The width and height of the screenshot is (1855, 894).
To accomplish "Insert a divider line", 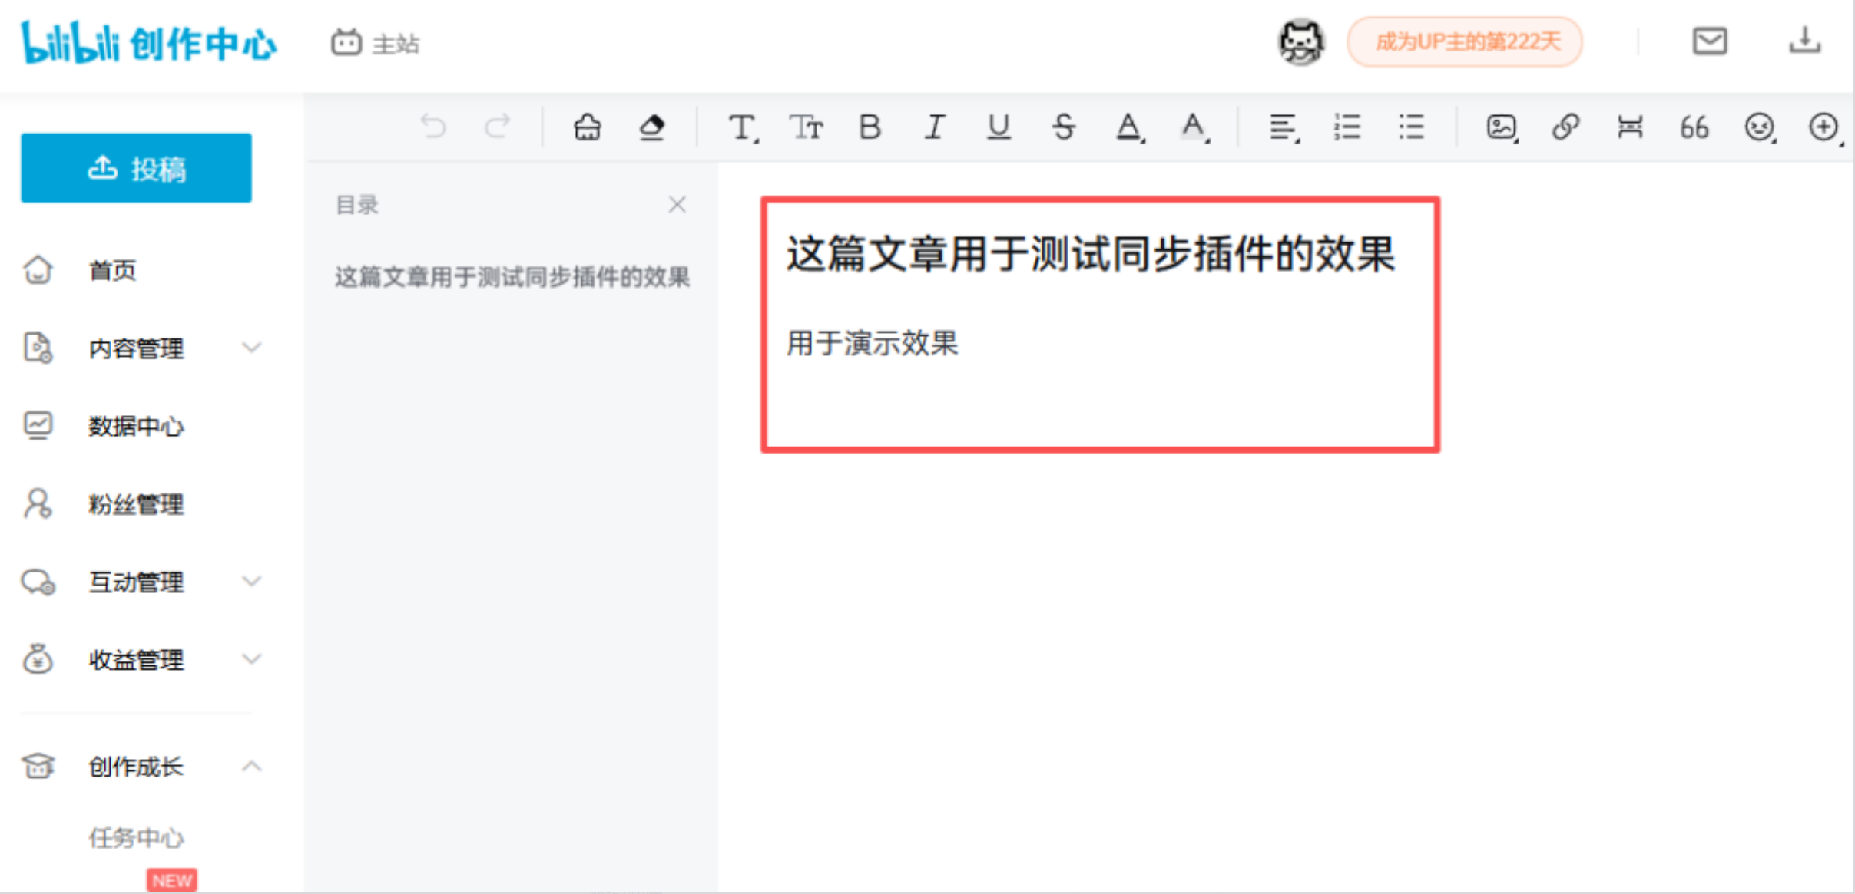I will [1630, 127].
